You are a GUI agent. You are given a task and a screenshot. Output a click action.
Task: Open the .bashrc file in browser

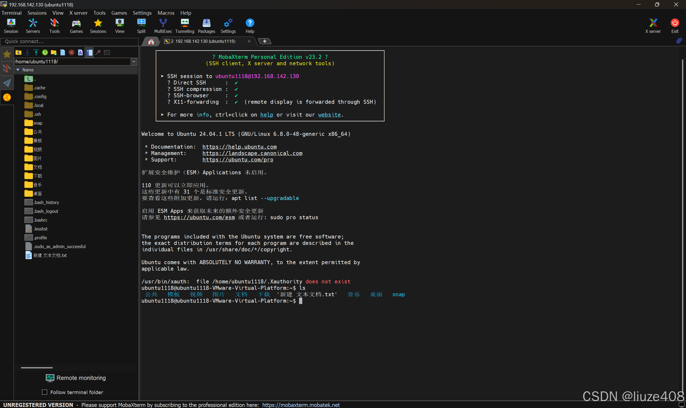pyautogui.click(x=40, y=220)
